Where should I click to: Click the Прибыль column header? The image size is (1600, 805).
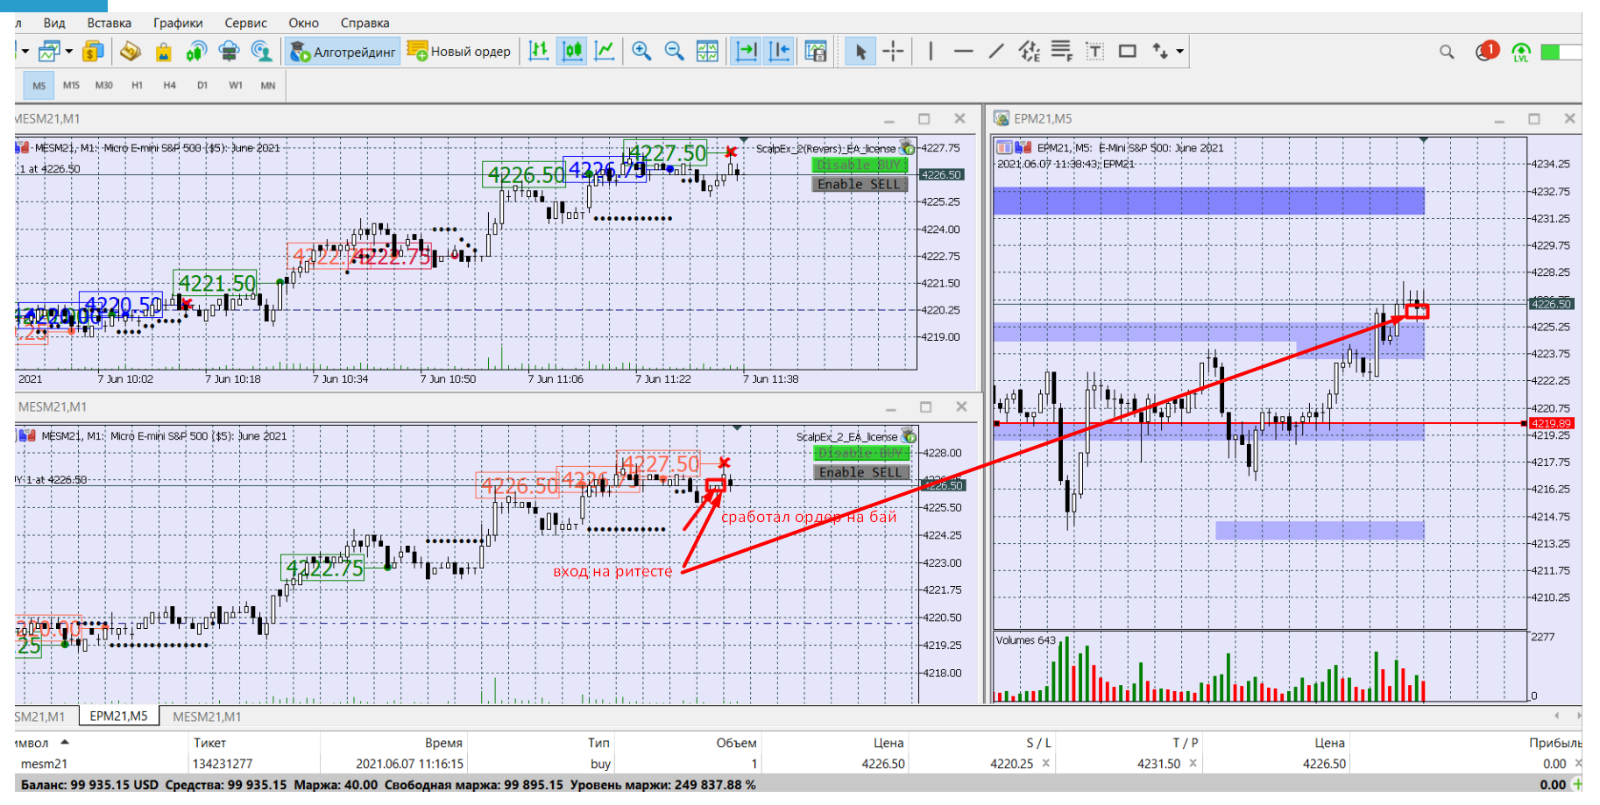point(1555,743)
